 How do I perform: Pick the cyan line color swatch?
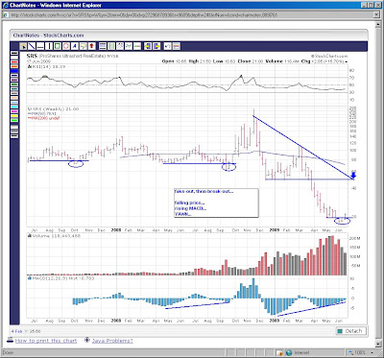14,107
